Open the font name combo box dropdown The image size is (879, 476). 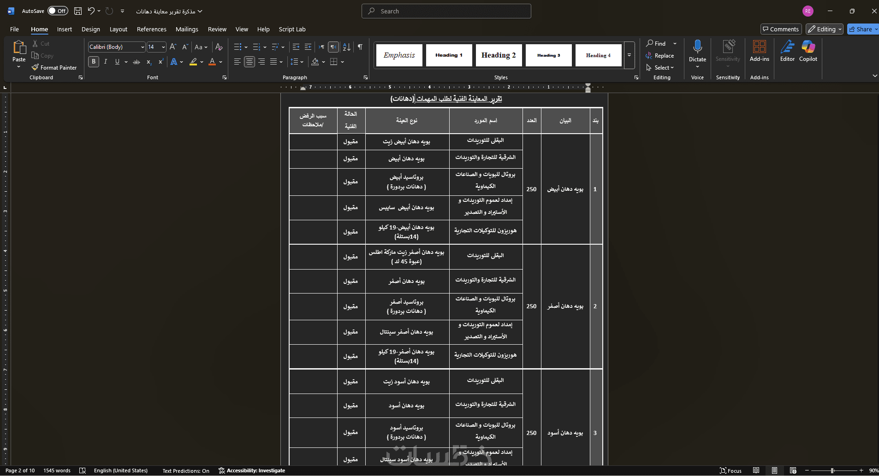point(143,47)
